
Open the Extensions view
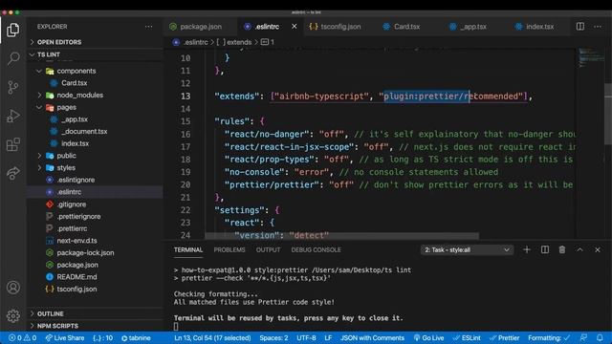coord(12,144)
